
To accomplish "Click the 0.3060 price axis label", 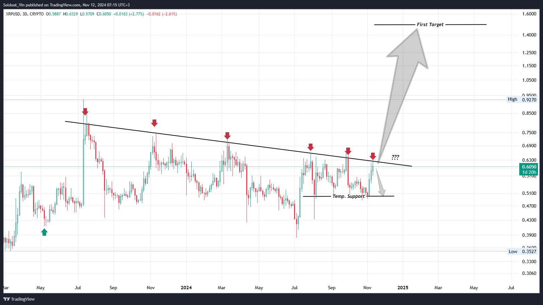I will coord(529,273).
